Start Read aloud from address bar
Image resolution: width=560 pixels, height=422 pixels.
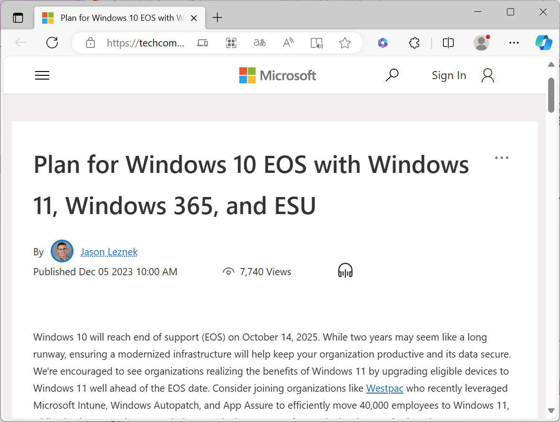click(x=288, y=43)
